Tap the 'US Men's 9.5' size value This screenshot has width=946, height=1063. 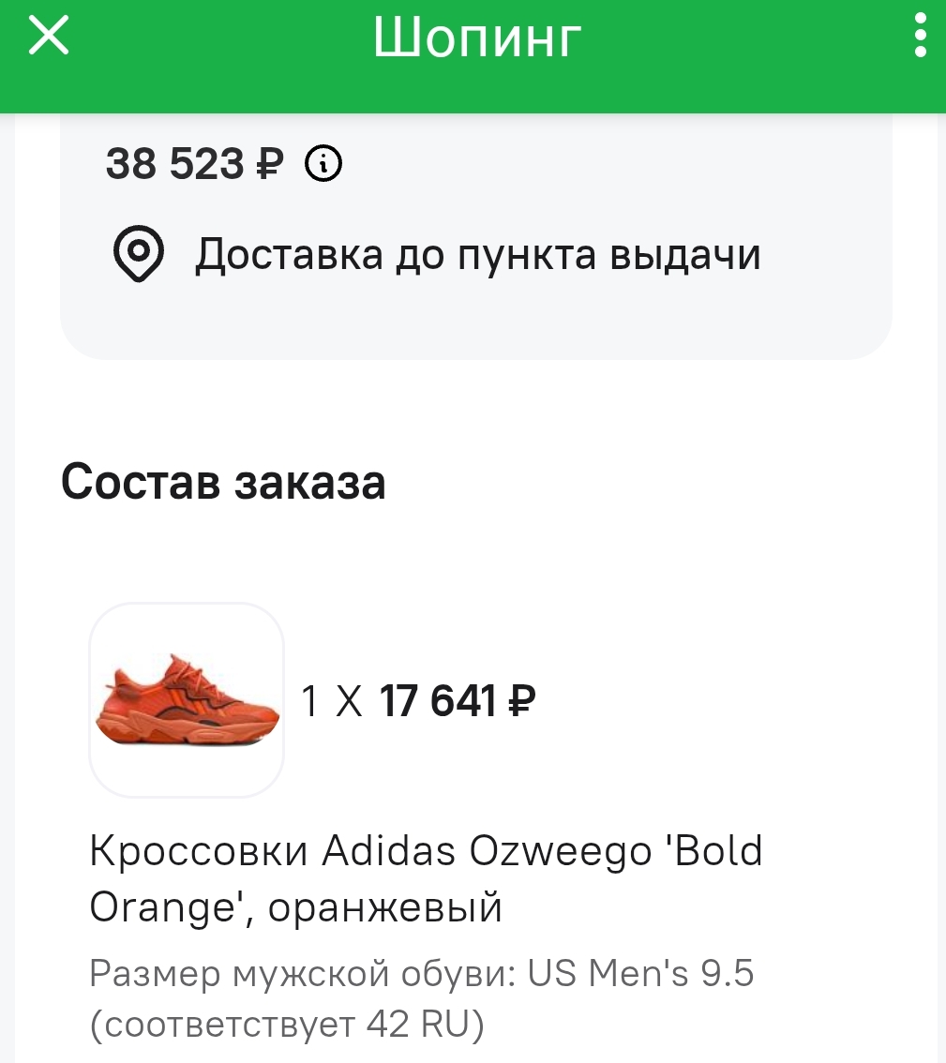(x=641, y=975)
